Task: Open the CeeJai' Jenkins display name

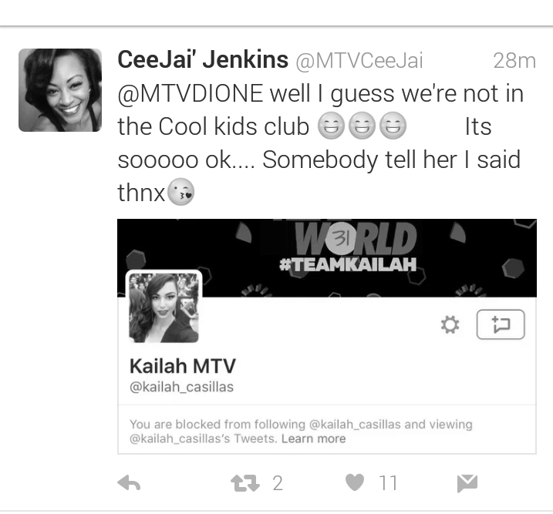Action: pyautogui.click(x=203, y=59)
